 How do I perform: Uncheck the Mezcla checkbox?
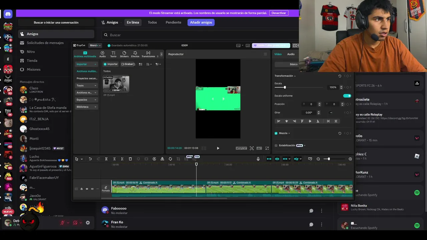click(276, 133)
